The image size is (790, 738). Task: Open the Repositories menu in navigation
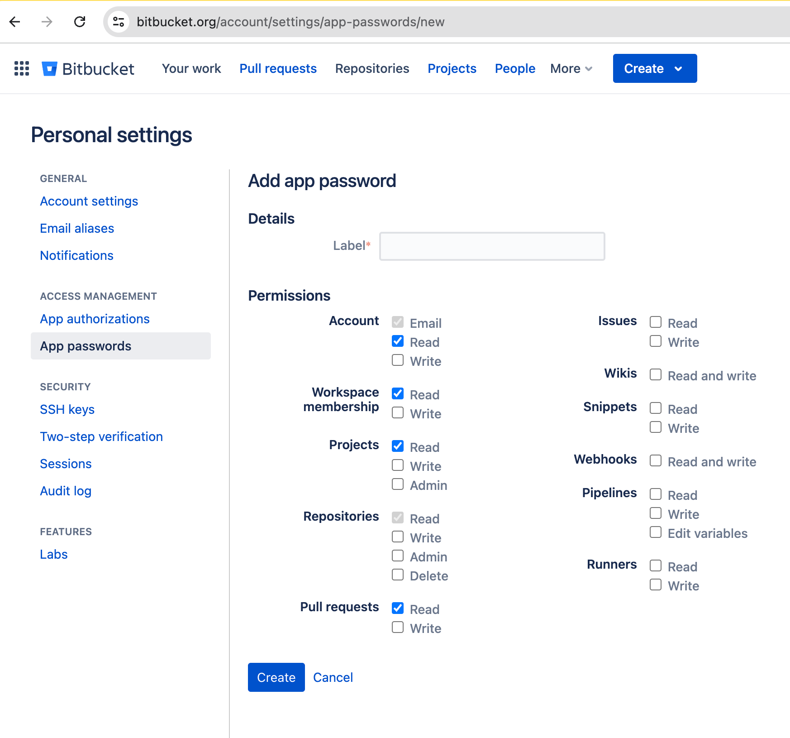(372, 68)
